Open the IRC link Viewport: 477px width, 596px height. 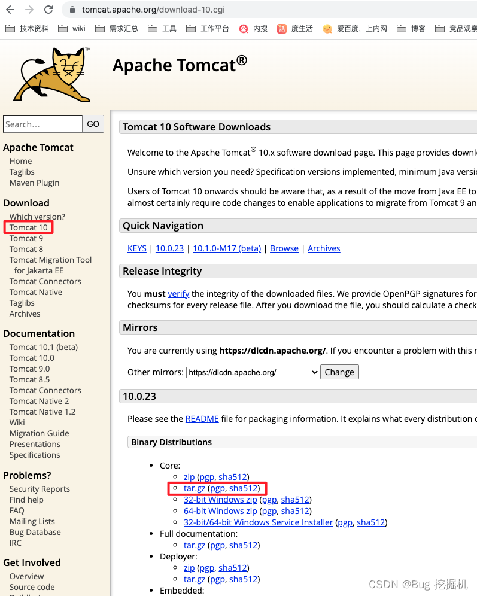(15, 543)
